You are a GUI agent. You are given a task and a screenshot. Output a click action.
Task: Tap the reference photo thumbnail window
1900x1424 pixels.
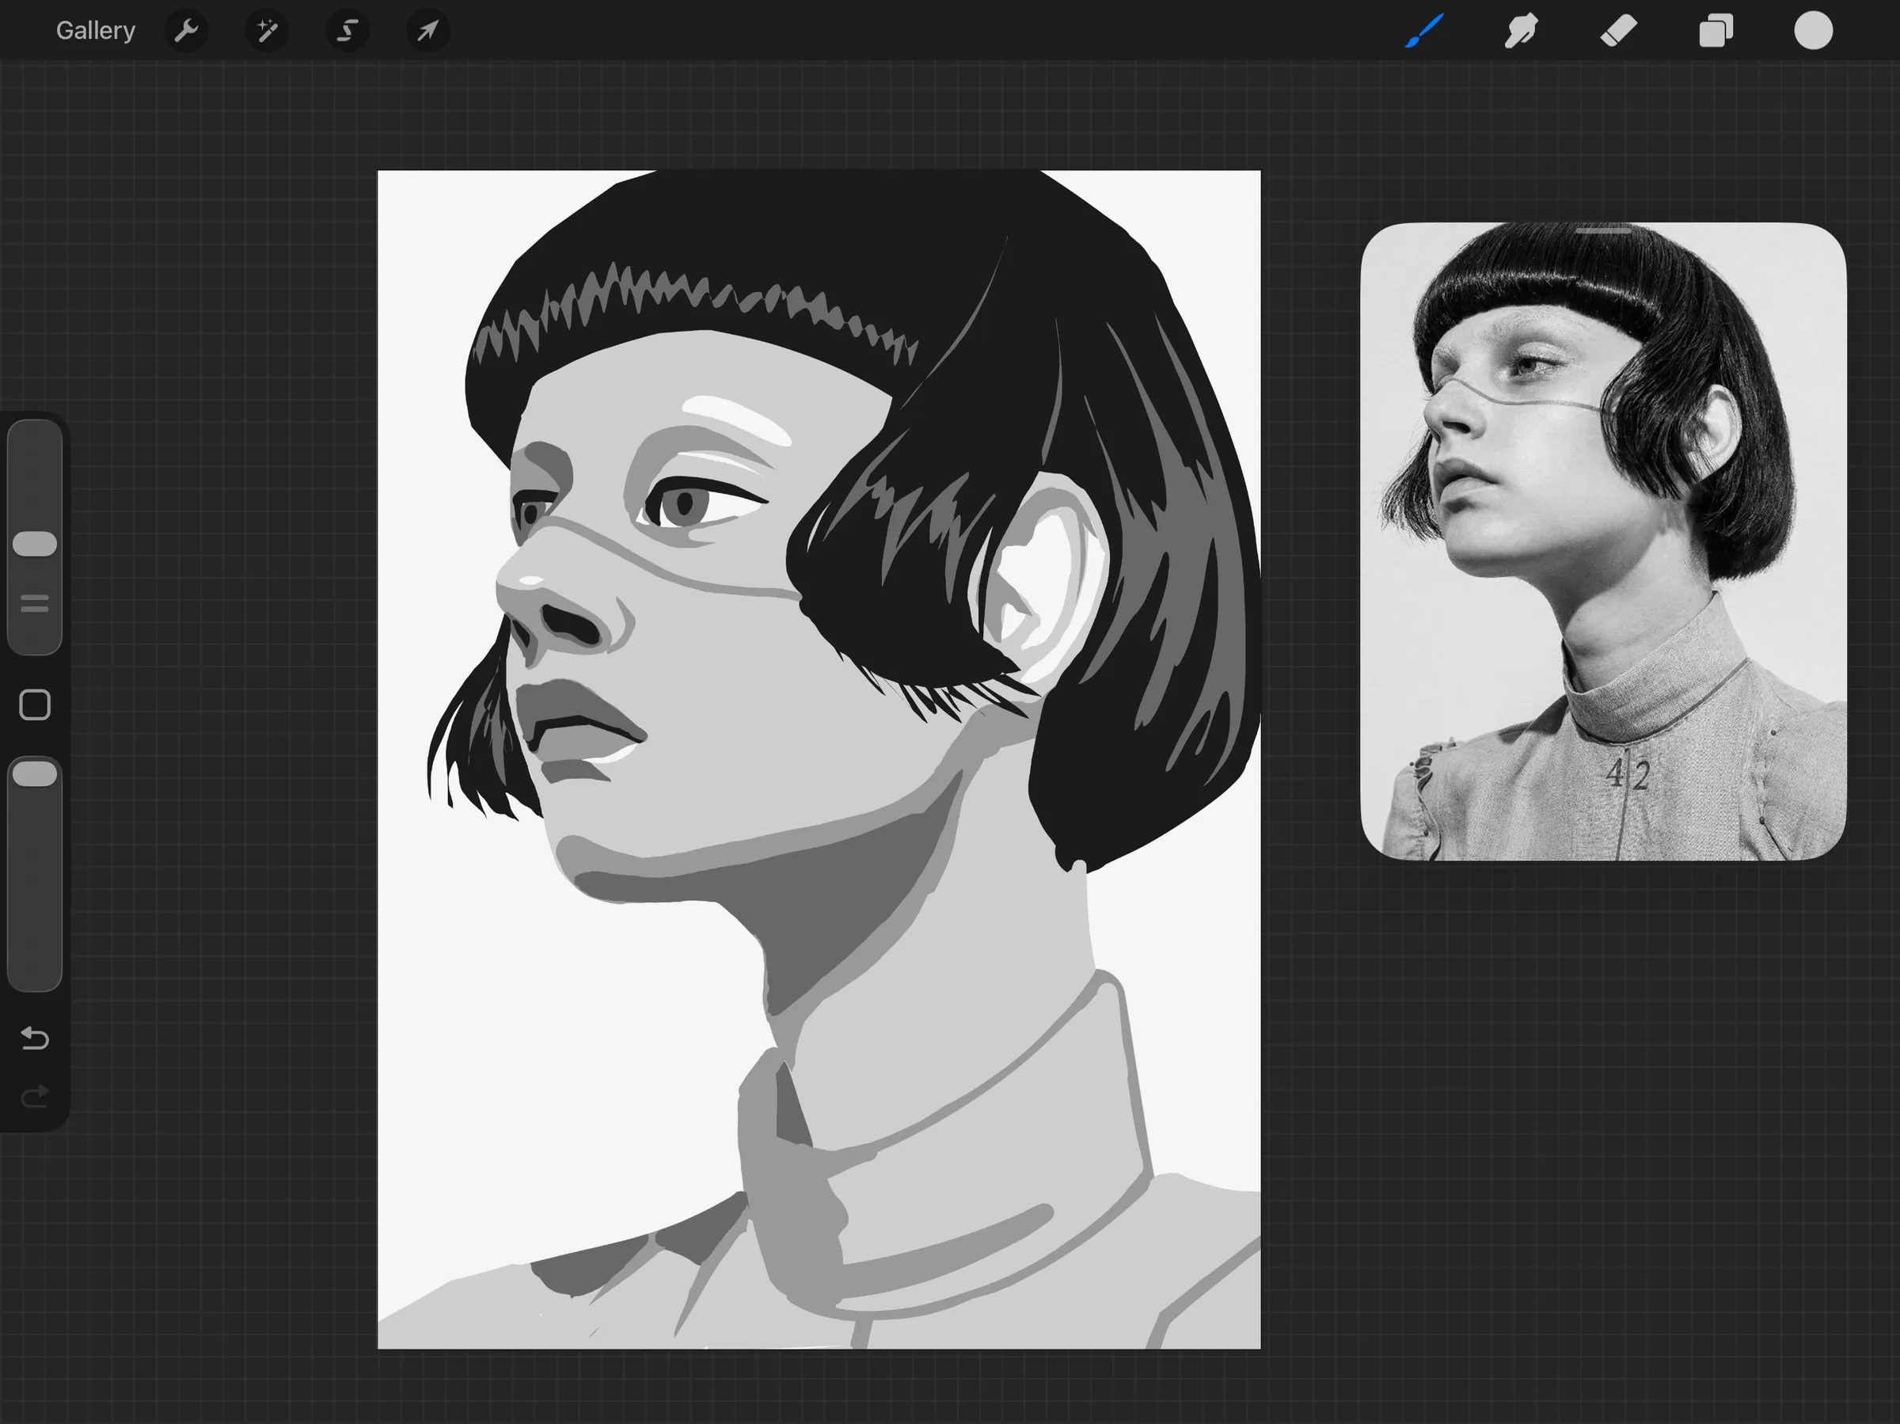(1604, 541)
